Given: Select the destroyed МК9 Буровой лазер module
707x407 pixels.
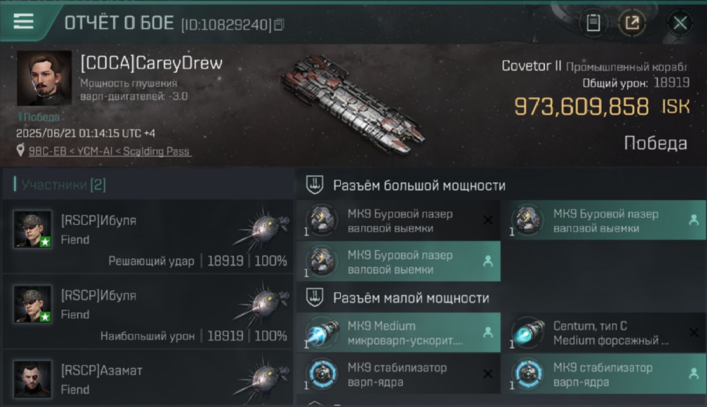Looking at the screenshot, I should [398, 221].
